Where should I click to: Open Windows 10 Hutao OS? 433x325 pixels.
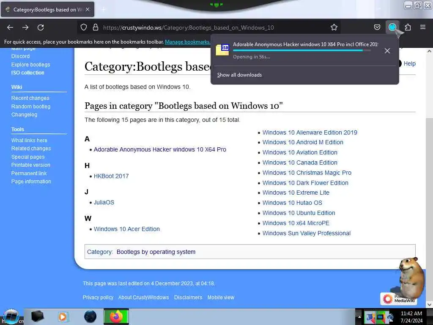[292, 203]
